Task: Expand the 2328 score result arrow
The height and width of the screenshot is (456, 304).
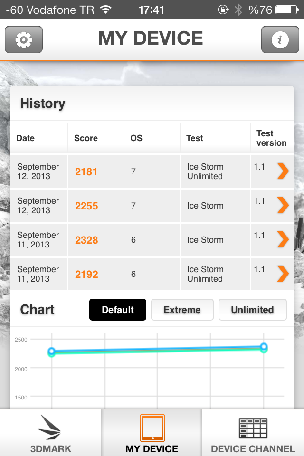Action: pyautogui.click(x=283, y=239)
